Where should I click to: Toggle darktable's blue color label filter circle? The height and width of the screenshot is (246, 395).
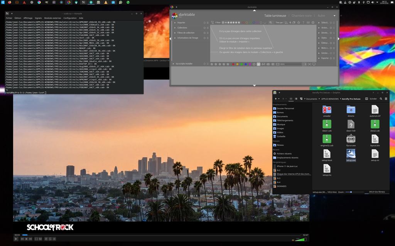click(254, 23)
